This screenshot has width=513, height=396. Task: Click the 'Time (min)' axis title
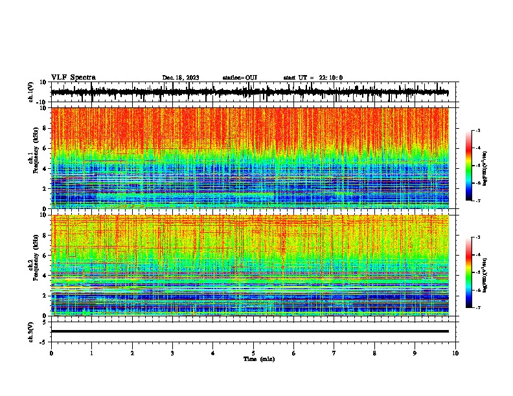[x=259, y=359]
